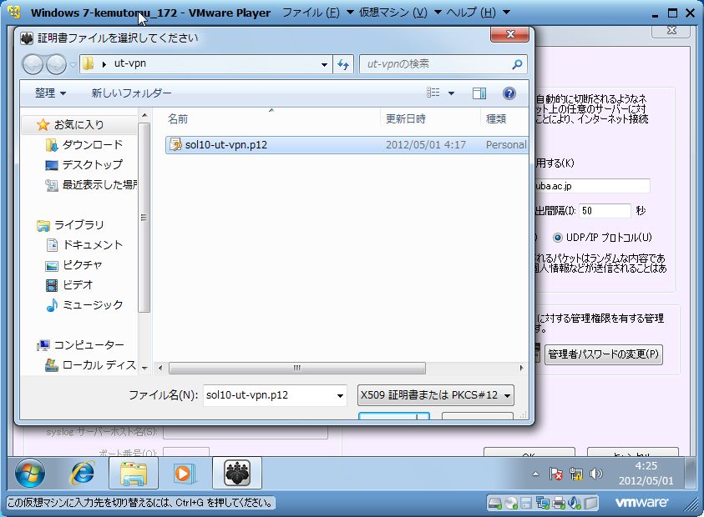Open the file name combo dropdown
Image resolution: width=704 pixels, height=517 pixels.
341,395
